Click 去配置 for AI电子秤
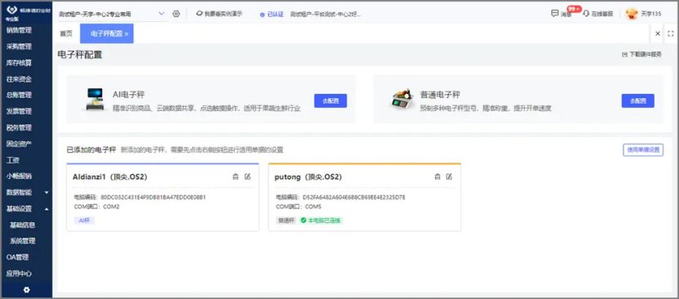The height and width of the screenshot is (299, 679). tap(331, 100)
